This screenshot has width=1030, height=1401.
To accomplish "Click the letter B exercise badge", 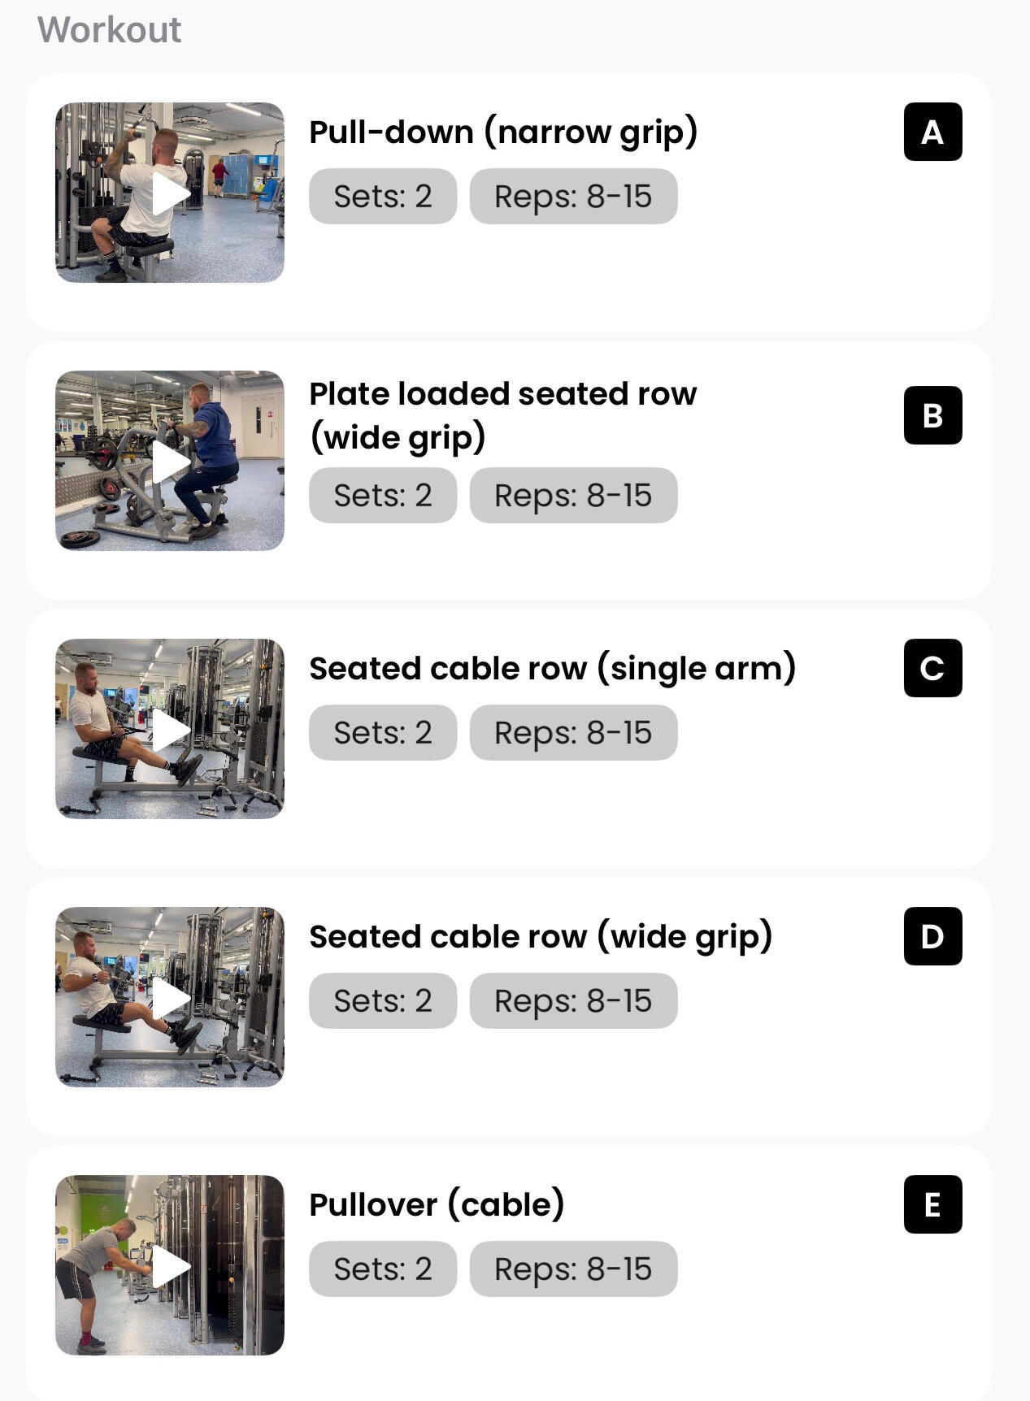I will (x=932, y=415).
